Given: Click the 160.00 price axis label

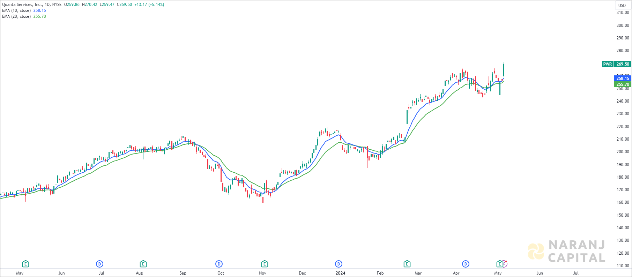Looking at the screenshot, I should pos(623,202).
